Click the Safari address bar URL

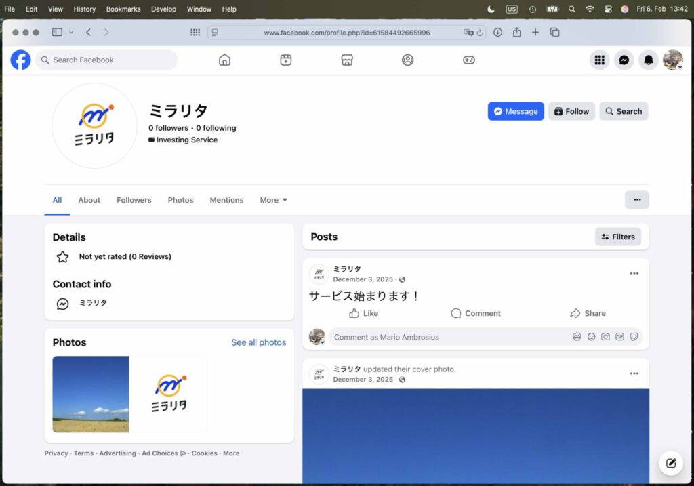[347, 33]
